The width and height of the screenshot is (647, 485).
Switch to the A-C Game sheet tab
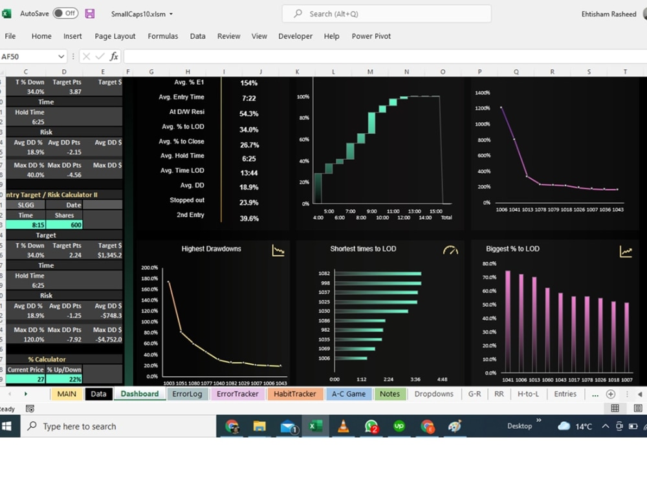[x=349, y=394]
